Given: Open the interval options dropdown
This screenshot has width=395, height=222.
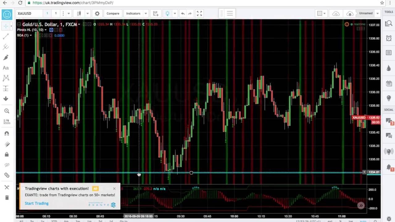Looking at the screenshot, I should pos(69,14).
